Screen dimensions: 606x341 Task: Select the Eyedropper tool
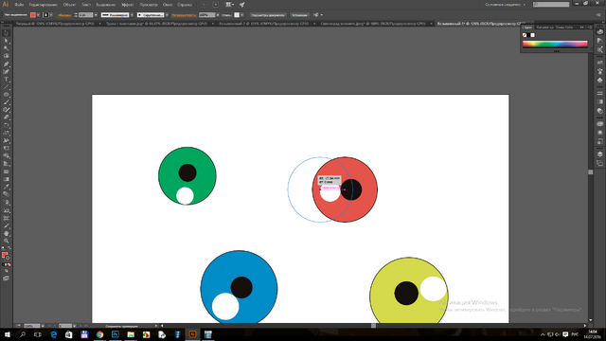[6, 188]
